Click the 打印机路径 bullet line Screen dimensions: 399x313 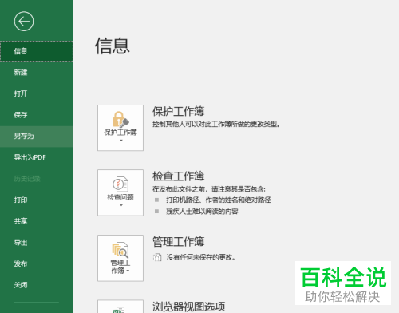[x=219, y=200]
